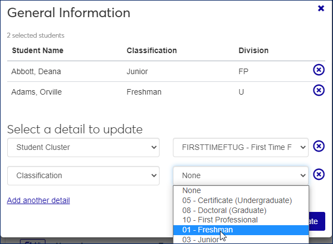The height and width of the screenshot is (244, 333).
Task: Close the General Information dialog
Action: coord(321,9)
